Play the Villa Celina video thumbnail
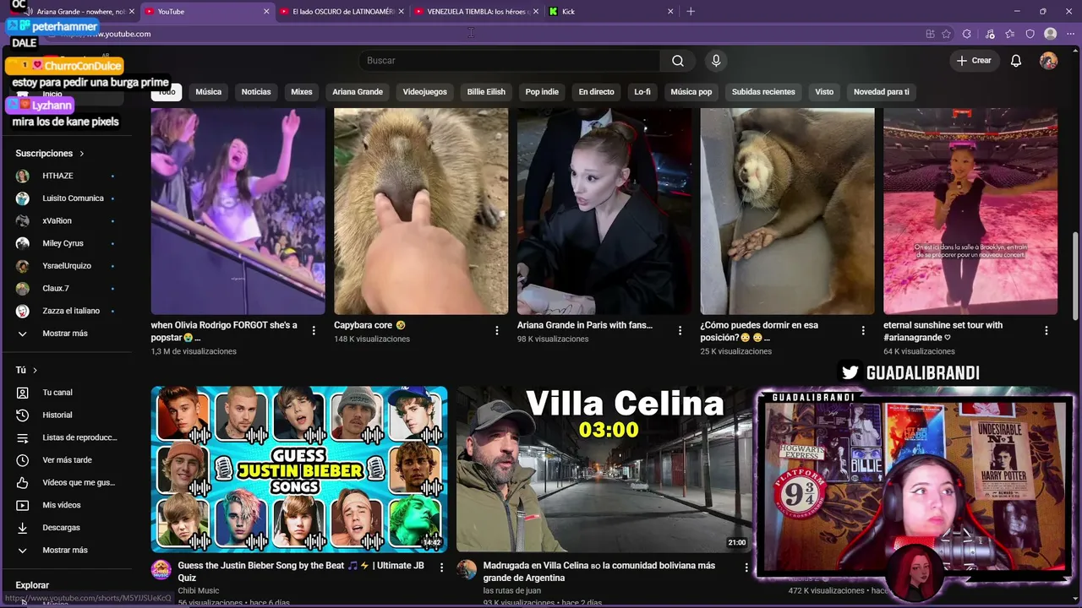1082x608 pixels. [604, 469]
